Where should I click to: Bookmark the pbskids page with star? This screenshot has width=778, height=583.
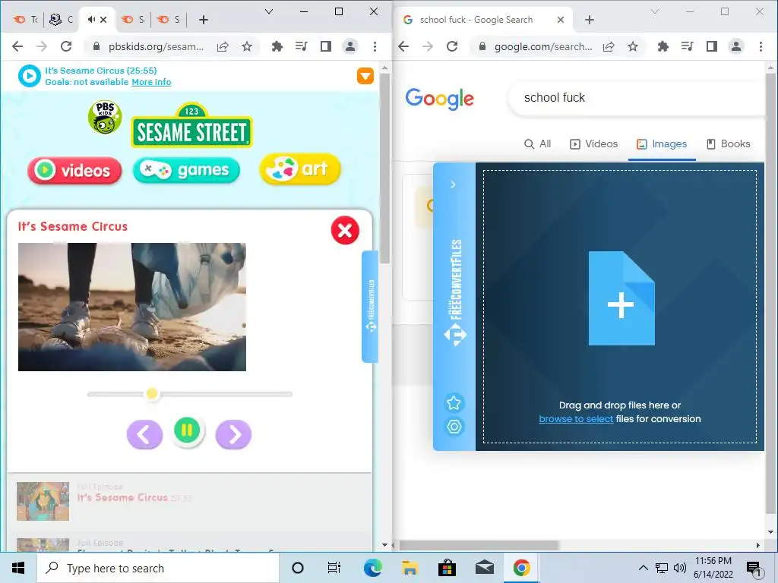pyautogui.click(x=247, y=46)
